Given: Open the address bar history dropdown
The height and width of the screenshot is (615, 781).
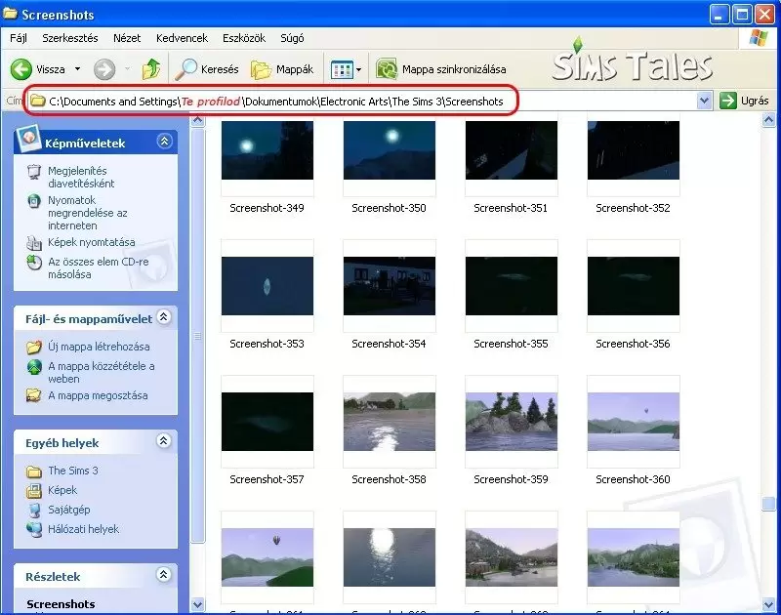Looking at the screenshot, I should (x=704, y=101).
